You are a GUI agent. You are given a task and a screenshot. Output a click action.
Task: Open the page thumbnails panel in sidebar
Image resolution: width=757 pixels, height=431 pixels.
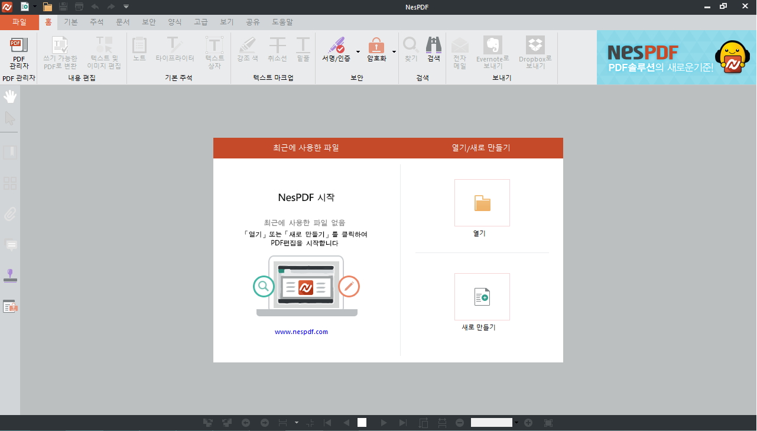10,183
